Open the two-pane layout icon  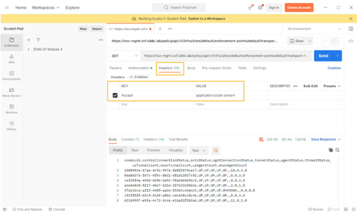[346, 210]
